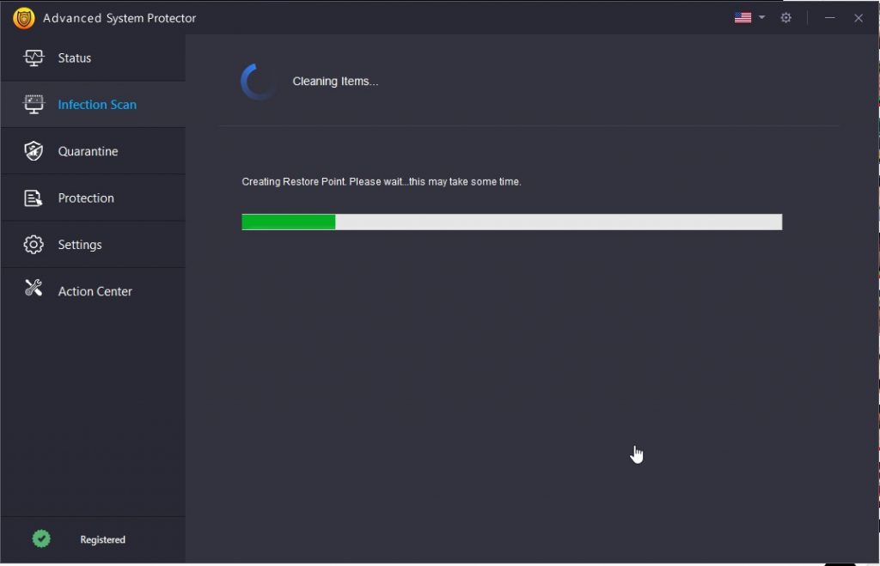Viewport: 880px width, 566px height.
Task: Switch to the Quarantine section
Action: tap(89, 150)
